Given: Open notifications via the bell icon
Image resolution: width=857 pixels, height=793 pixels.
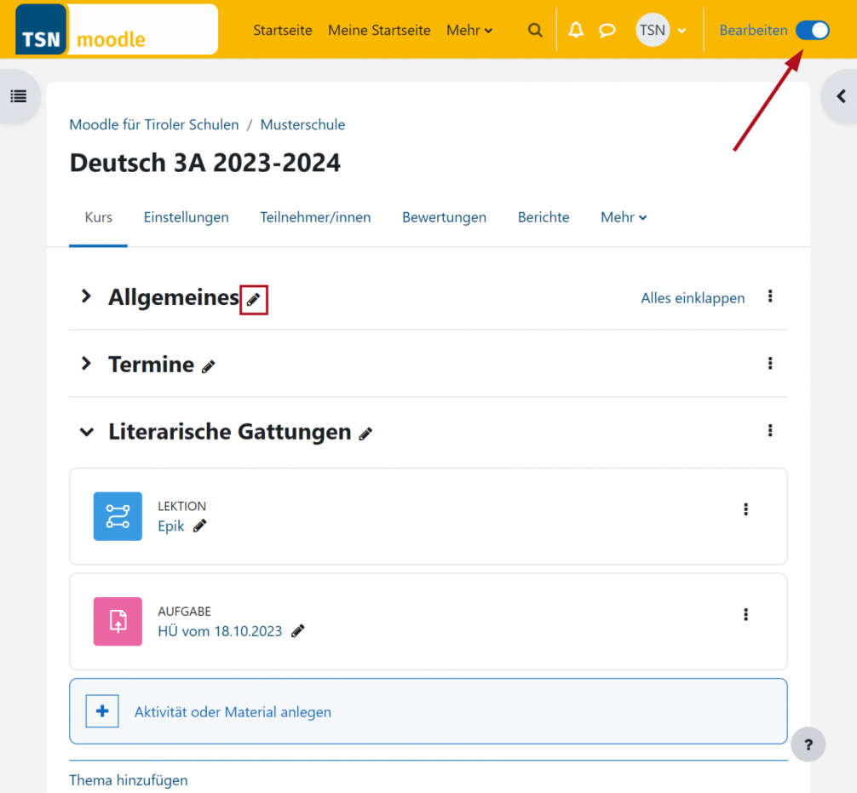Looking at the screenshot, I should click(575, 30).
